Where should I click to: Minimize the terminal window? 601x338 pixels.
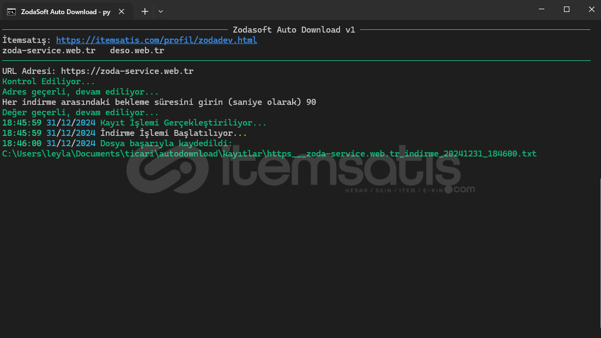[542, 9]
